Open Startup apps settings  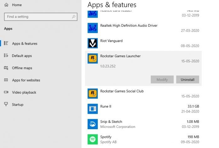(x=18, y=104)
